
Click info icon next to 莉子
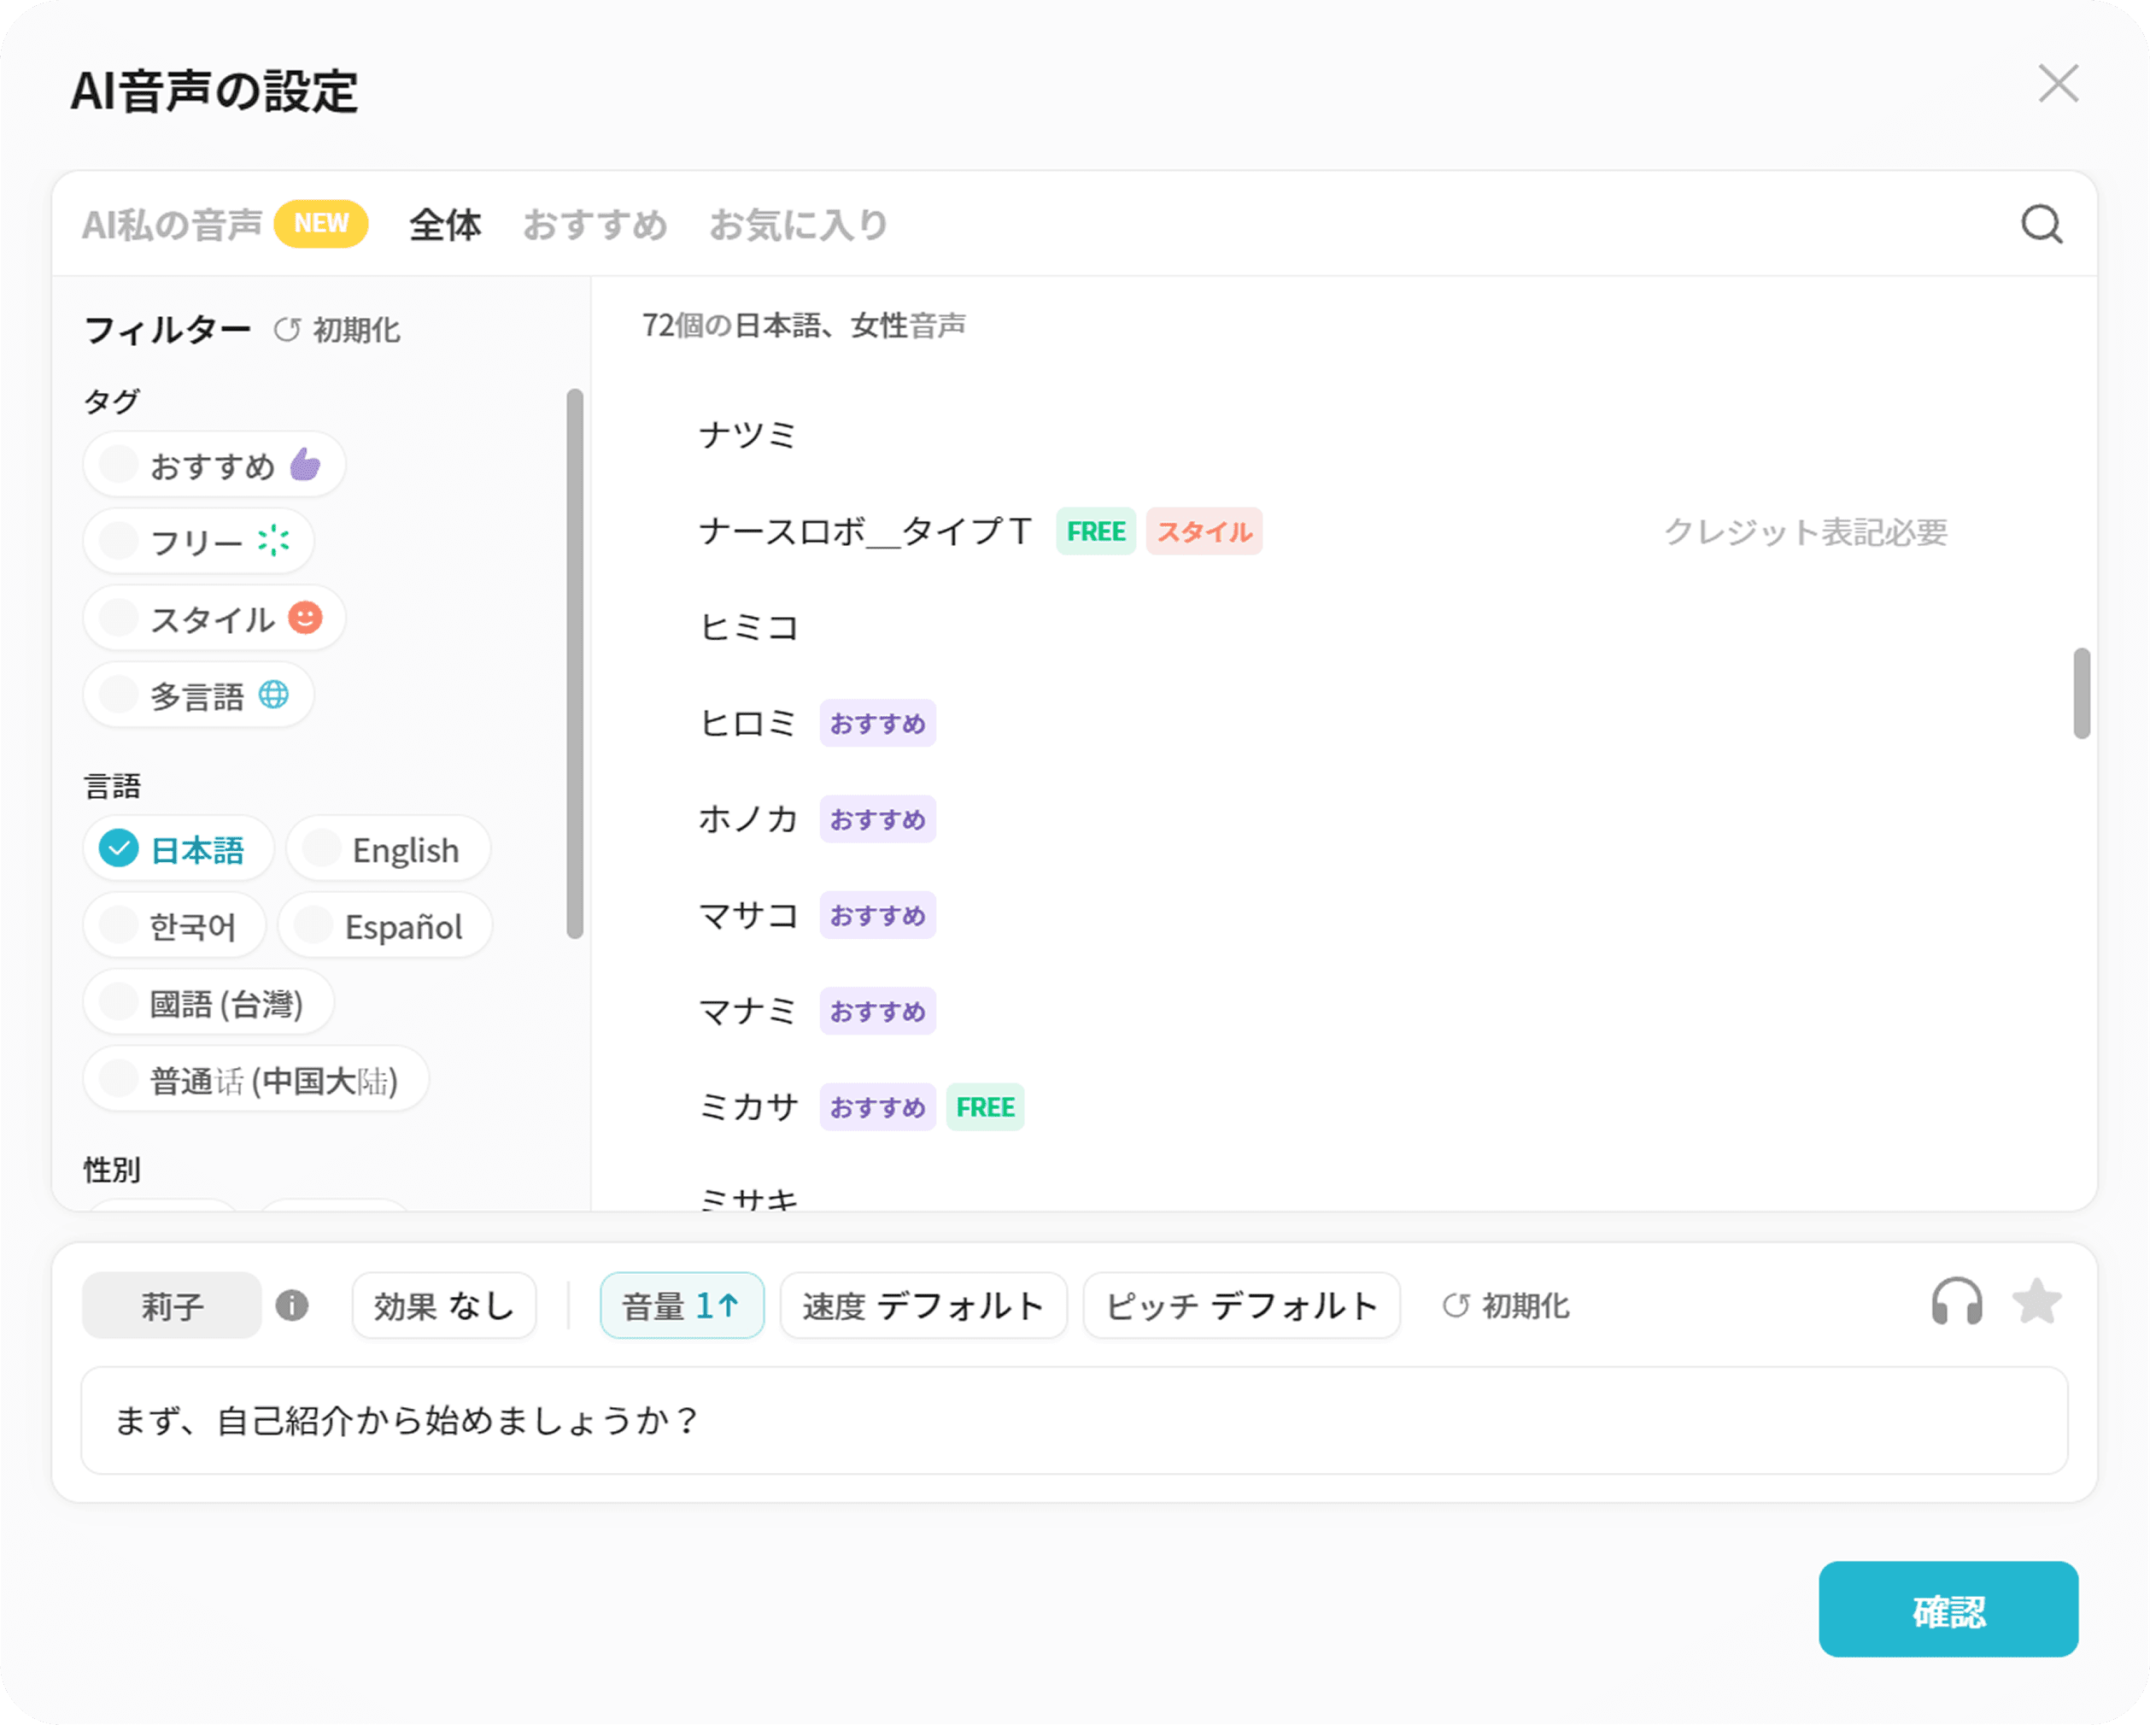click(x=291, y=1305)
